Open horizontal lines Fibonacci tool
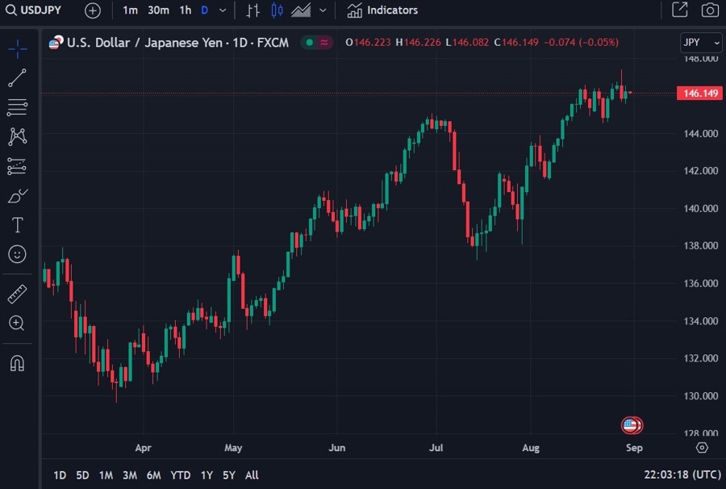The image size is (726, 489). pyautogui.click(x=17, y=107)
